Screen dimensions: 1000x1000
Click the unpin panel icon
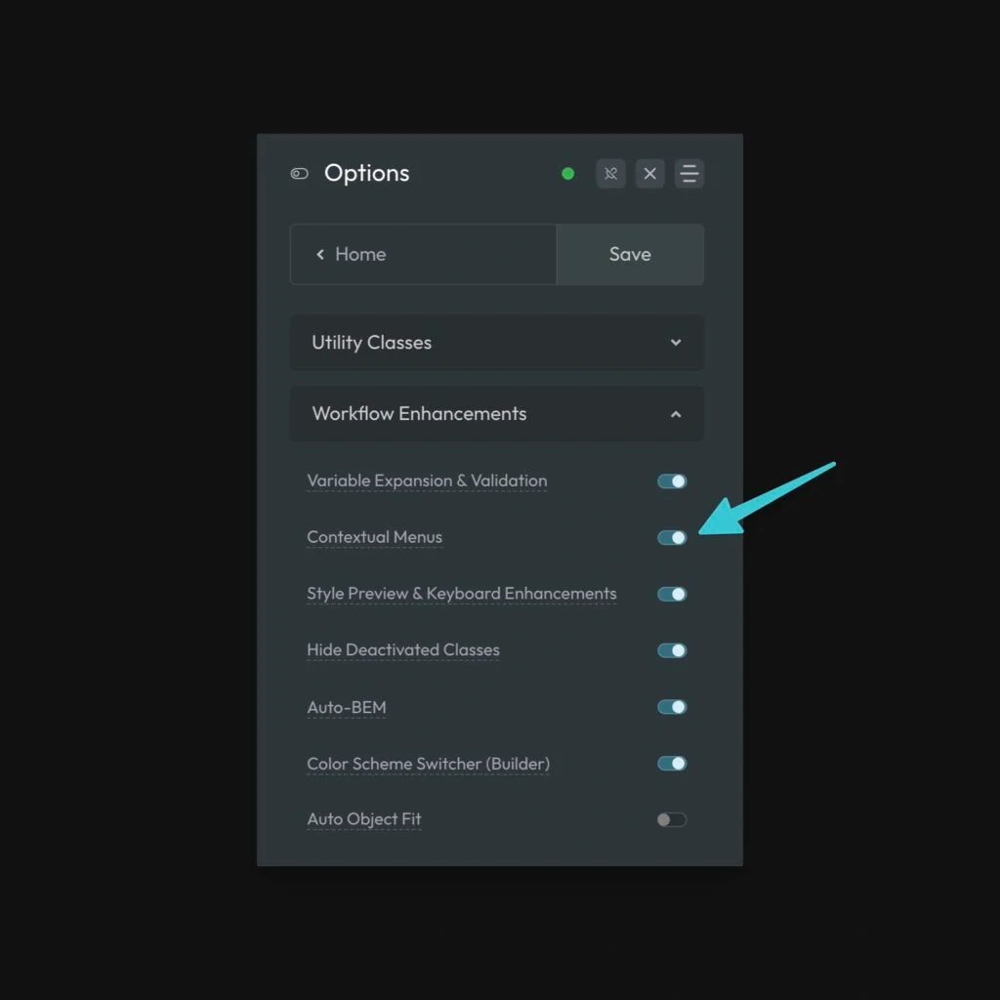tap(610, 174)
